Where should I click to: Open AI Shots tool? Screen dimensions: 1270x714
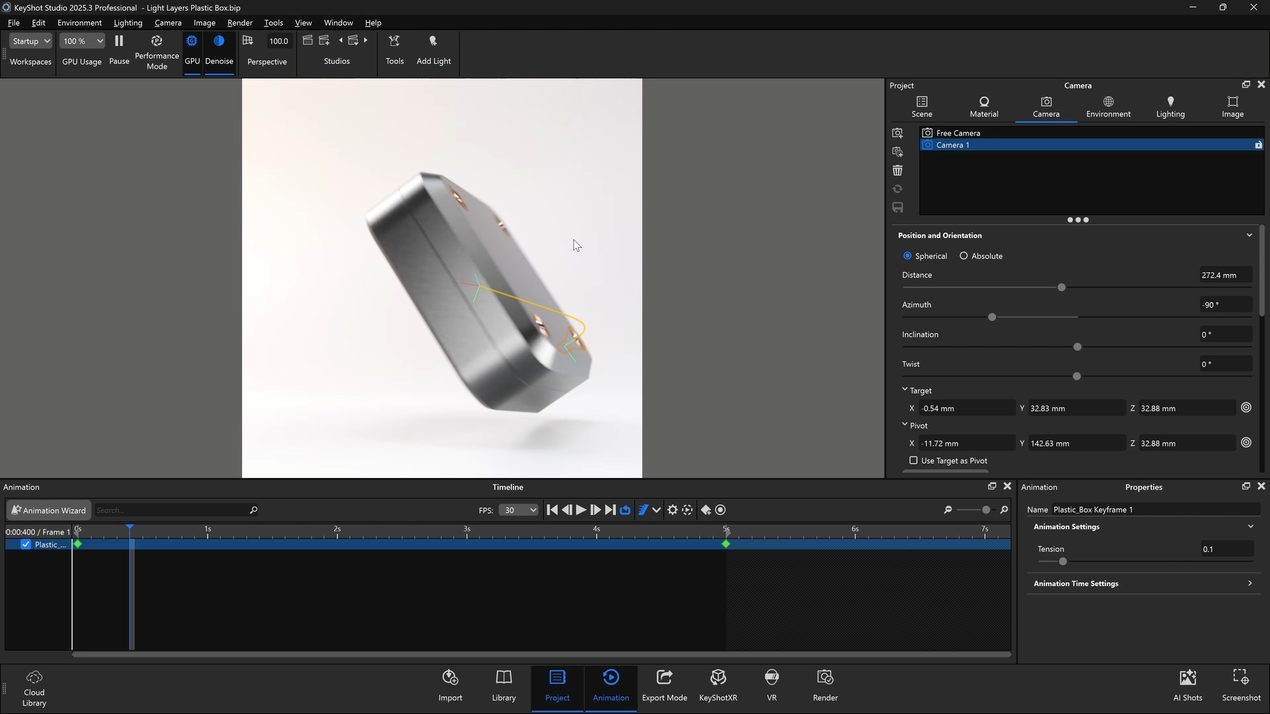click(1187, 684)
